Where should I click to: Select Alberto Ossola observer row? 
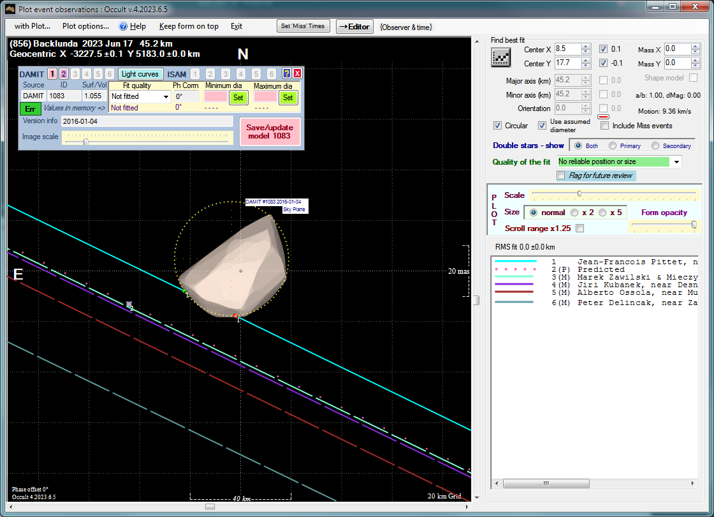coord(595,292)
